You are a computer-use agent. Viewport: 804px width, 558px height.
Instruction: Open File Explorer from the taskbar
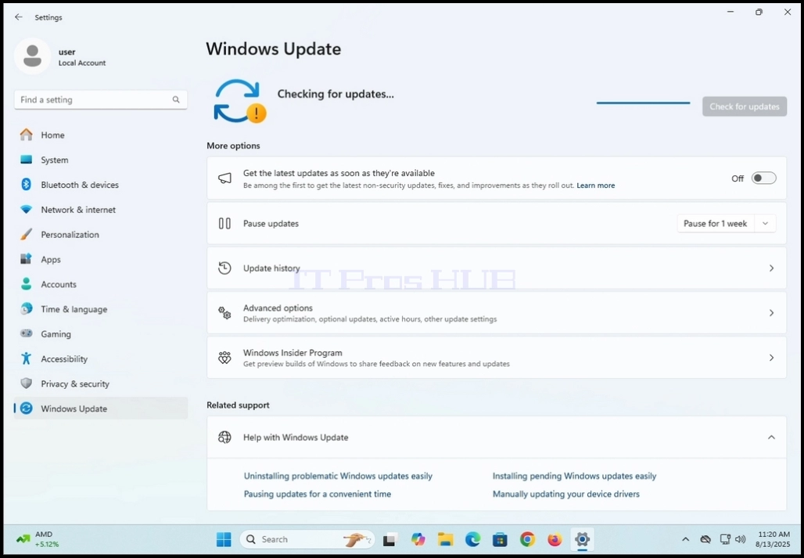pyautogui.click(x=446, y=539)
